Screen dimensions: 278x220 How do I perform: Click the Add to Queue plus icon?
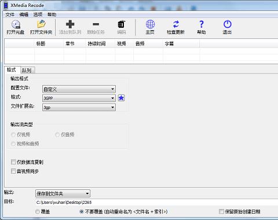pyautogui.click(x=70, y=24)
